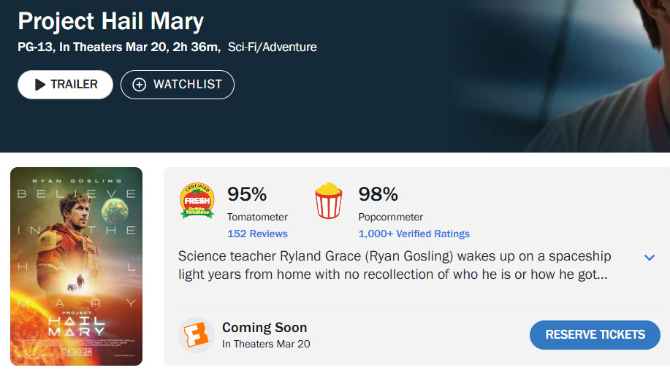Click the play triangle icon on Trailer
This screenshot has width=670, height=373.
[x=40, y=85]
